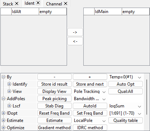Close the Stack tab with its X icon
Image resolution: width=150 pixels, height=131 pixels.
pos(17,4)
